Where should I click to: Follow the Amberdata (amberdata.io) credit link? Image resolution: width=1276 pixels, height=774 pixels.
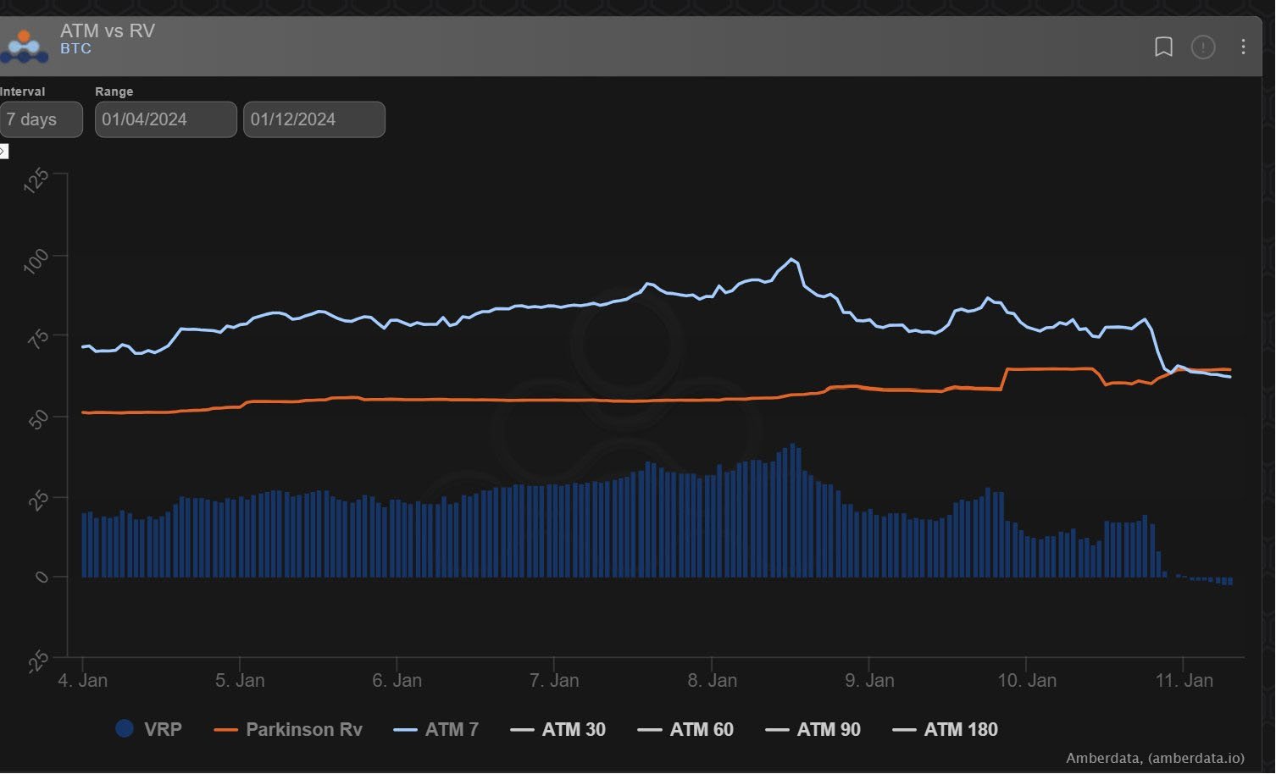coord(1154,758)
